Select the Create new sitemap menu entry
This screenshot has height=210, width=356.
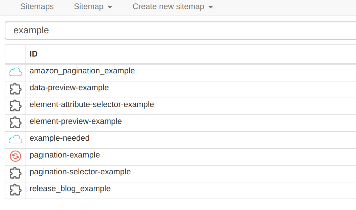(x=169, y=6)
